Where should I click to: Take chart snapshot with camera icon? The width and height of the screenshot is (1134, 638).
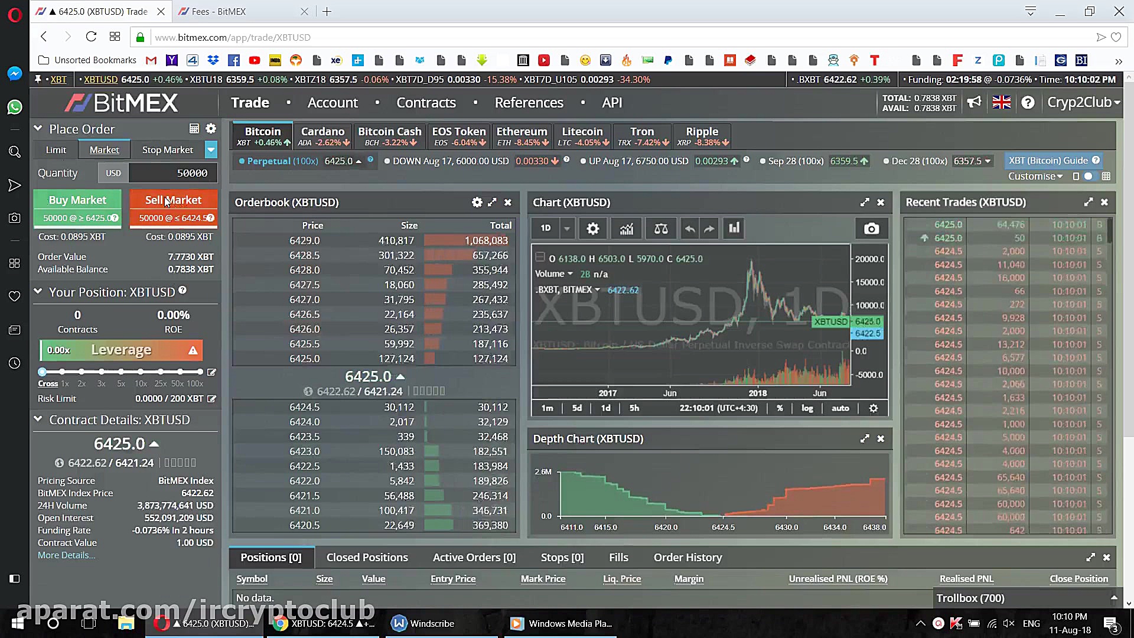[871, 229]
